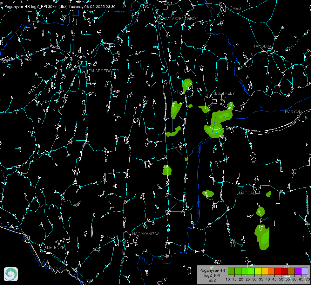Click road number label 07343

coord(216,76)
